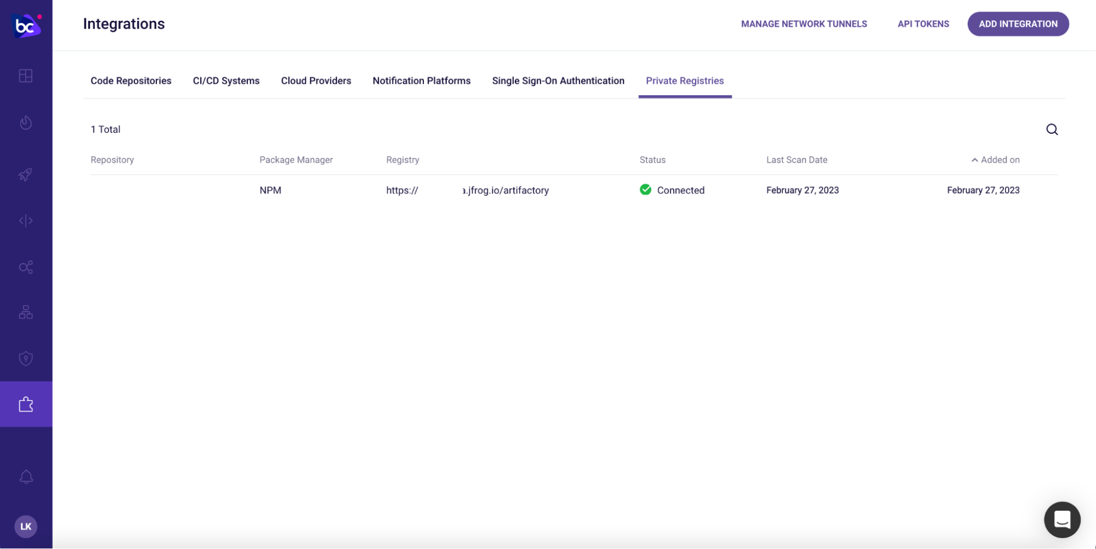
Task: Switch to the Code Repositories tab
Action: coord(131,81)
